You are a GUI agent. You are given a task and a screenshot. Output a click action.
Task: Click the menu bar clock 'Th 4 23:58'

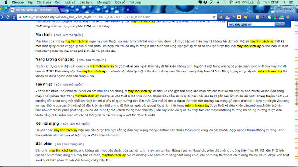pyautogui.click(x=271, y=2)
